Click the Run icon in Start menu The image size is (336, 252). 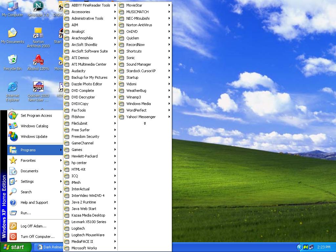pos(13,213)
